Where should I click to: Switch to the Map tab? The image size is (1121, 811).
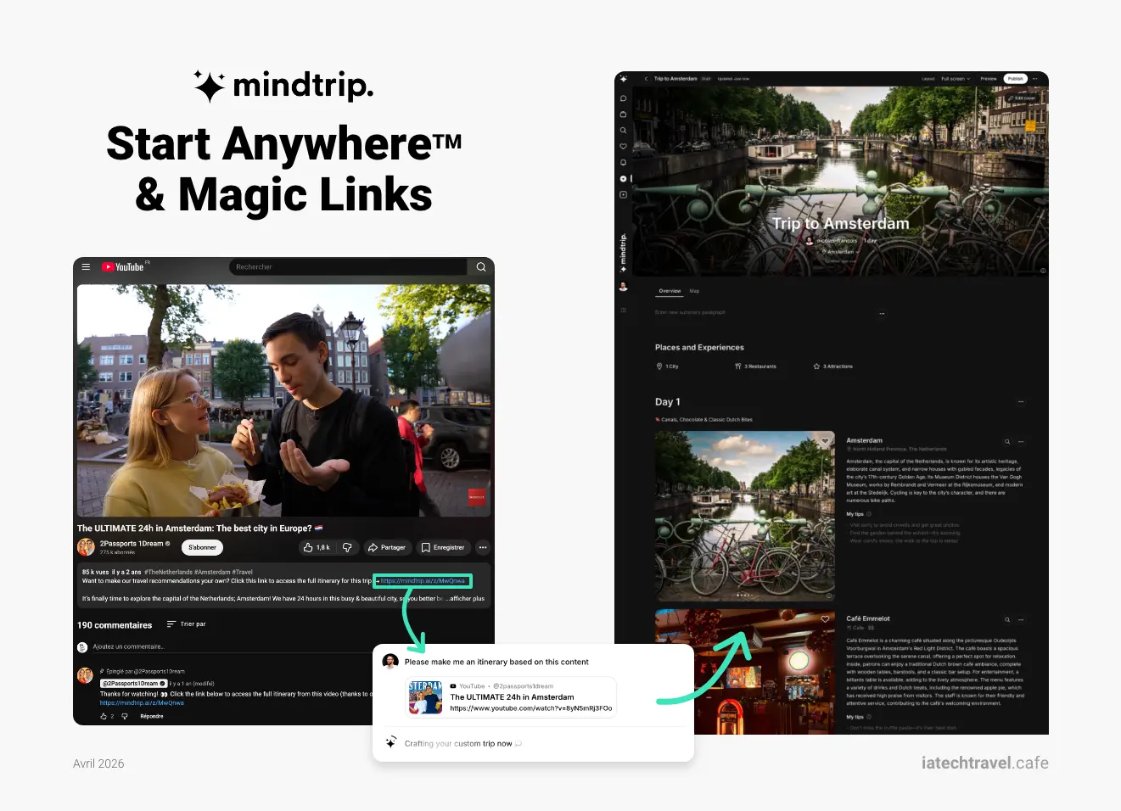694,291
